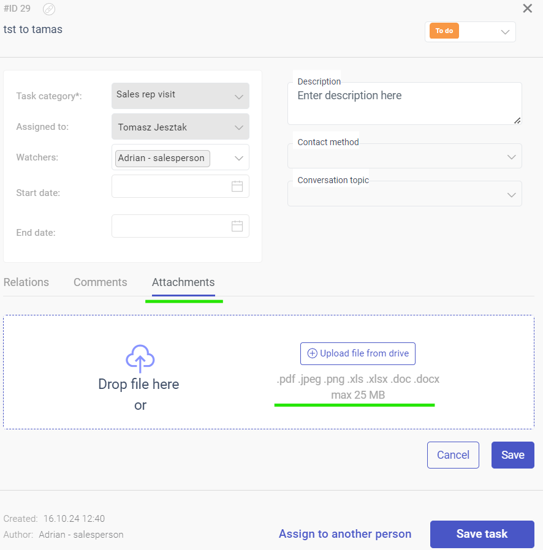Open the End date calendar picker
The height and width of the screenshot is (550, 543).
pos(237,226)
